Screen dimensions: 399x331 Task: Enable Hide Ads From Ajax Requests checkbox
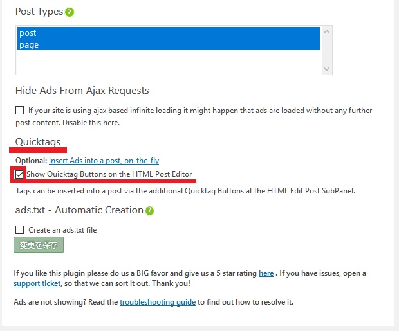coord(19,111)
